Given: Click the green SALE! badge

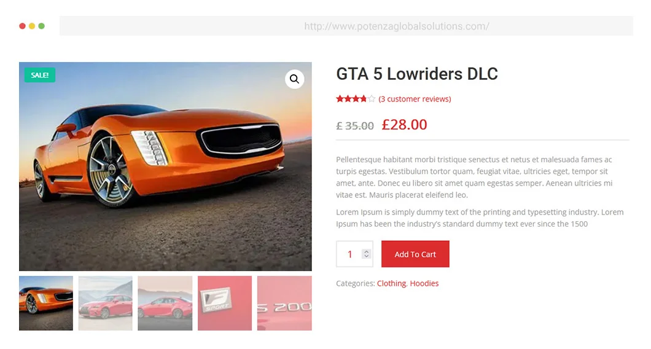Looking at the screenshot, I should (x=40, y=75).
